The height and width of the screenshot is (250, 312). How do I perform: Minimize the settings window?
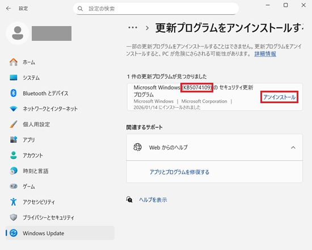tap(268, 5)
